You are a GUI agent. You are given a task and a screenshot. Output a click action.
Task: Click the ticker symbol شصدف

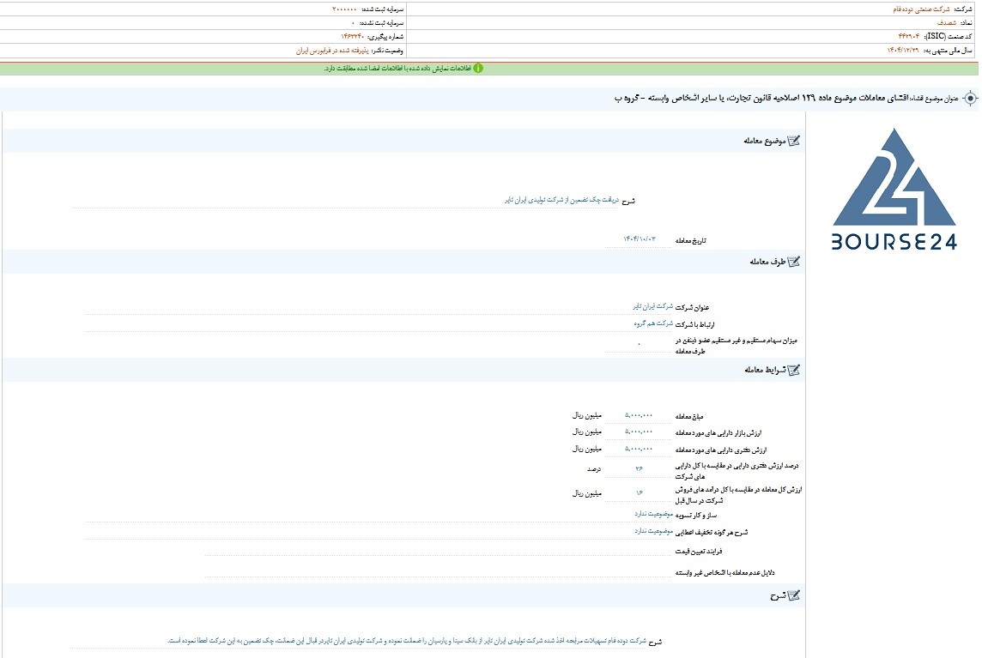(x=946, y=22)
